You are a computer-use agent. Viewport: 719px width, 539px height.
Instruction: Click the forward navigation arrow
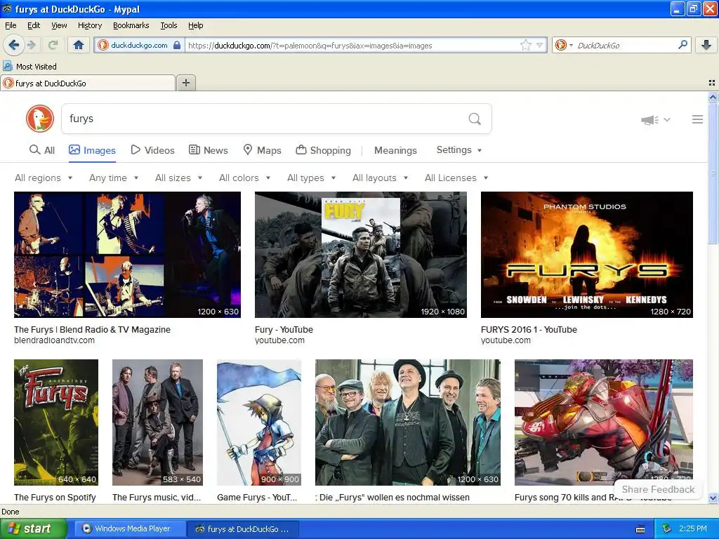[31, 45]
